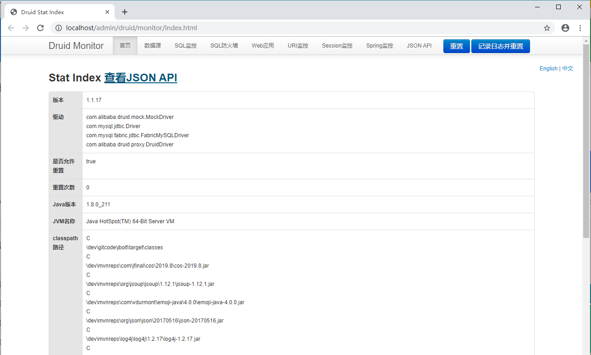Open the Spring监控 navigation tab
Image resolution: width=591 pixels, height=355 pixels.
click(380, 46)
